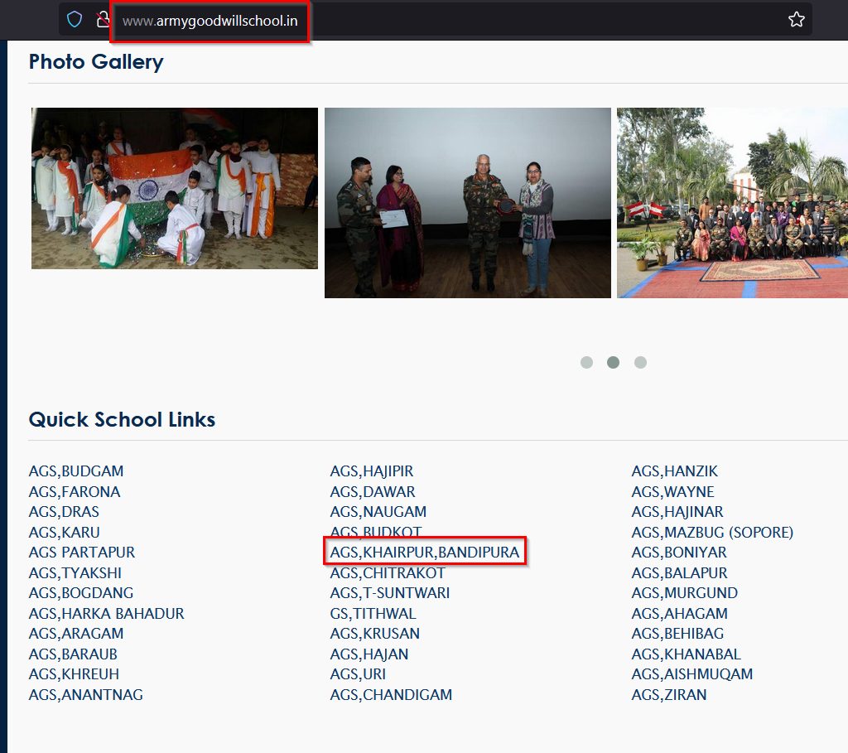This screenshot has width=848, height=753.
Task: Click the padlock site security icon
Action: [x=103, y=20]
